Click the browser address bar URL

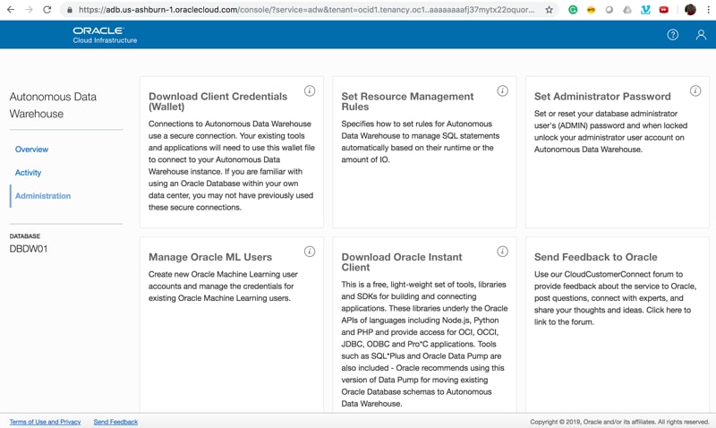(x=304, y=10)
